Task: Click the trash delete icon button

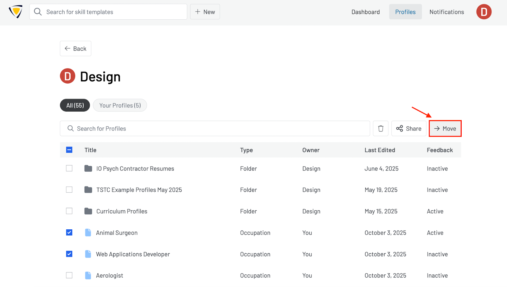Action: pos(381,129)
